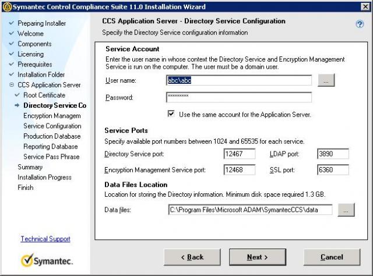Select the CCS Application Server step label
This screenshot has width=373, height=276.
click(49, 84)
